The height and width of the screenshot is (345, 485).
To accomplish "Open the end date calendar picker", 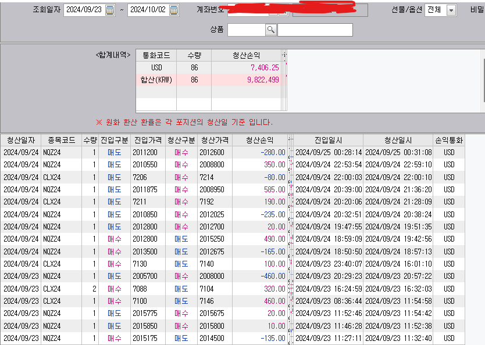I will 174,10.
